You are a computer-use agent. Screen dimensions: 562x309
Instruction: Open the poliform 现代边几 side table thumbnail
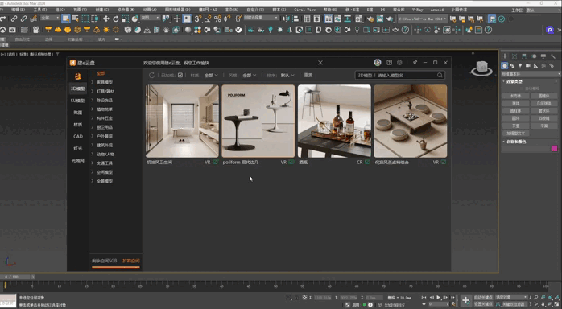[258, 121]
